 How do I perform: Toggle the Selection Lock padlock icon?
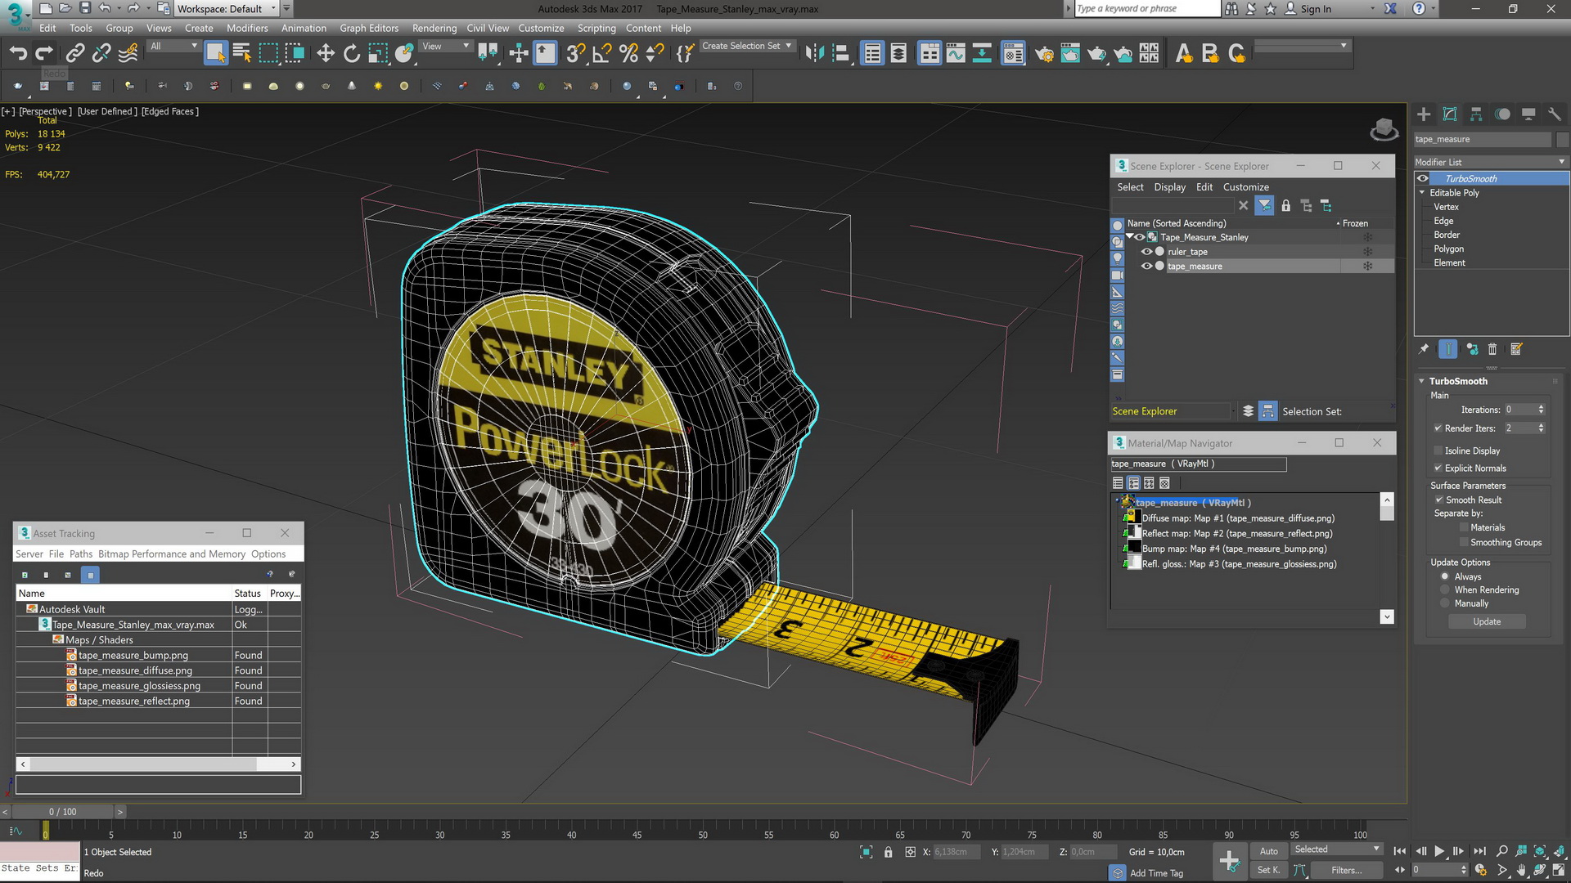pyautogui.click(x=889, y=852)
